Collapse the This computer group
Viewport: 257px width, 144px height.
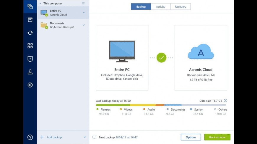pyautogui.click(x=40, y=4)
